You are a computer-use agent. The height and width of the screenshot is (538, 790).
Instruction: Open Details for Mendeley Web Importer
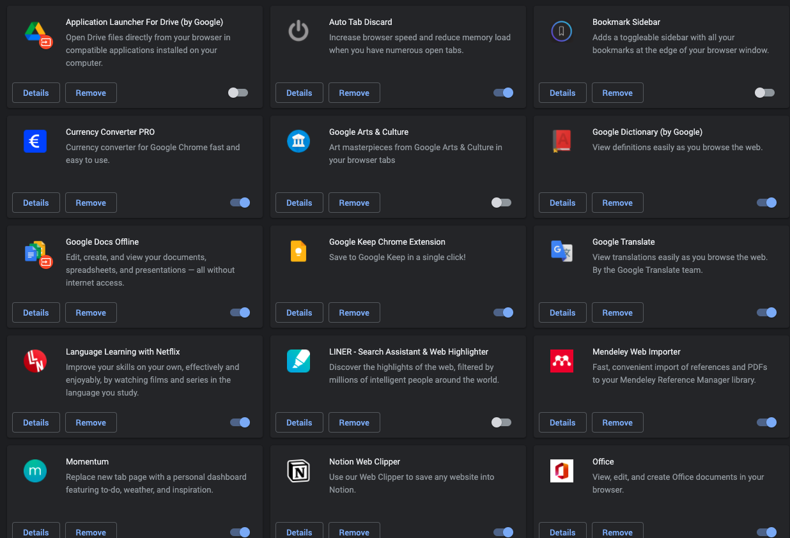(x=562, y=422)
